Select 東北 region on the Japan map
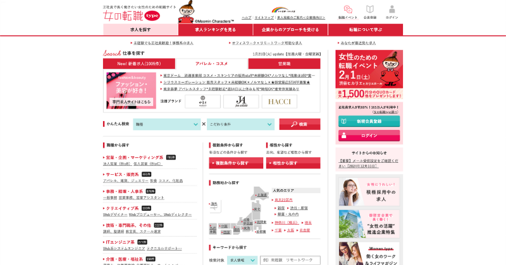Image resolution: width=506 pixels, height=265 pixels. click(257, 209)
